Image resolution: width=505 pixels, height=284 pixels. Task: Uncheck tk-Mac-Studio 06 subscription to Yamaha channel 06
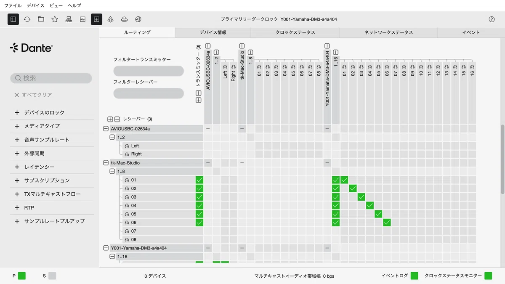tap(387, 223)
